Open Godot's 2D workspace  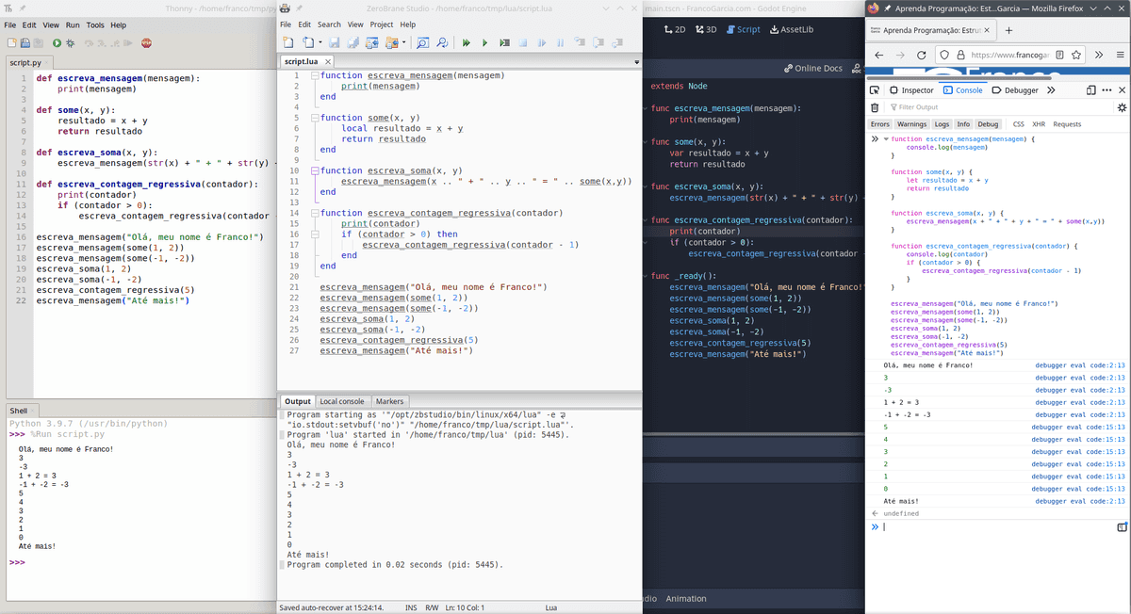(674, 29)
